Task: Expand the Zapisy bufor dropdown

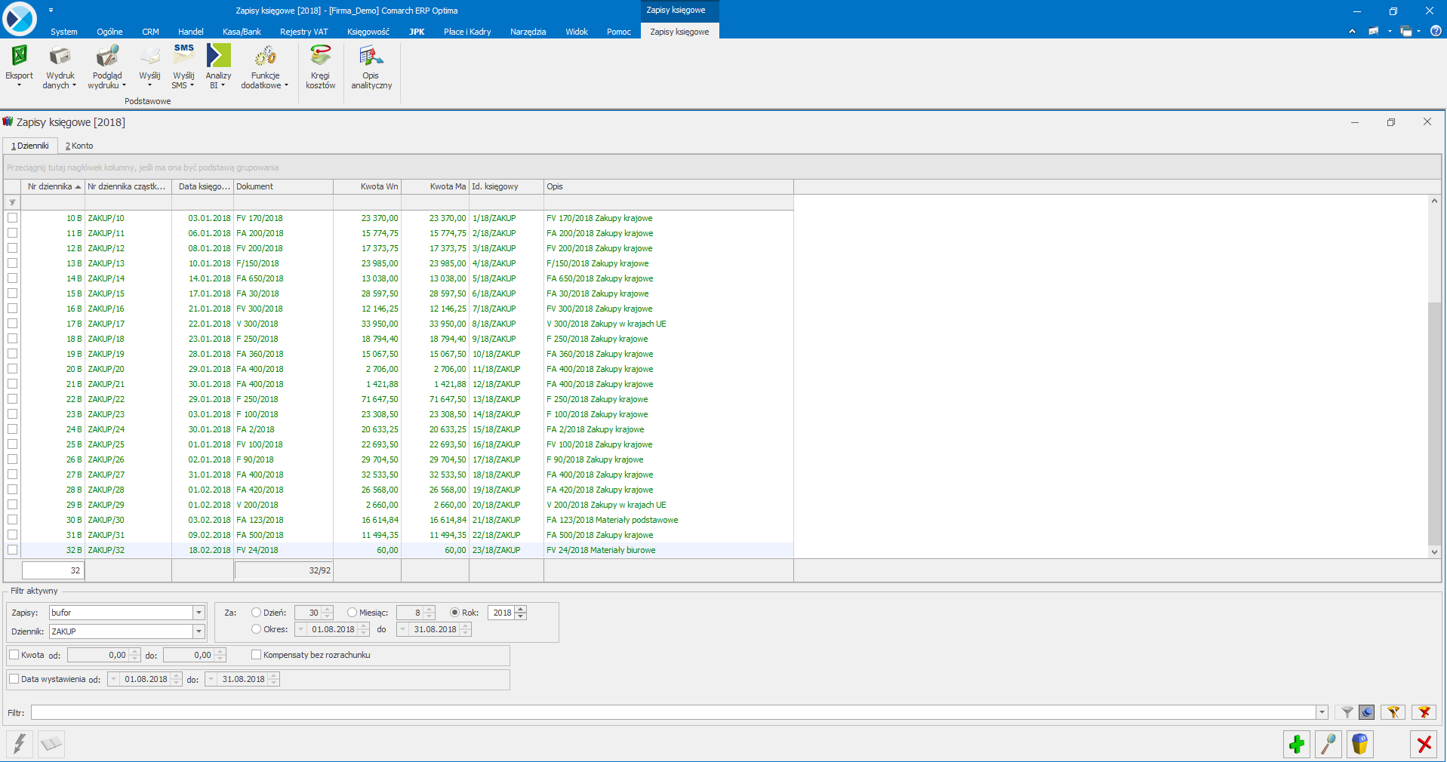Action: tap(199, 613)
